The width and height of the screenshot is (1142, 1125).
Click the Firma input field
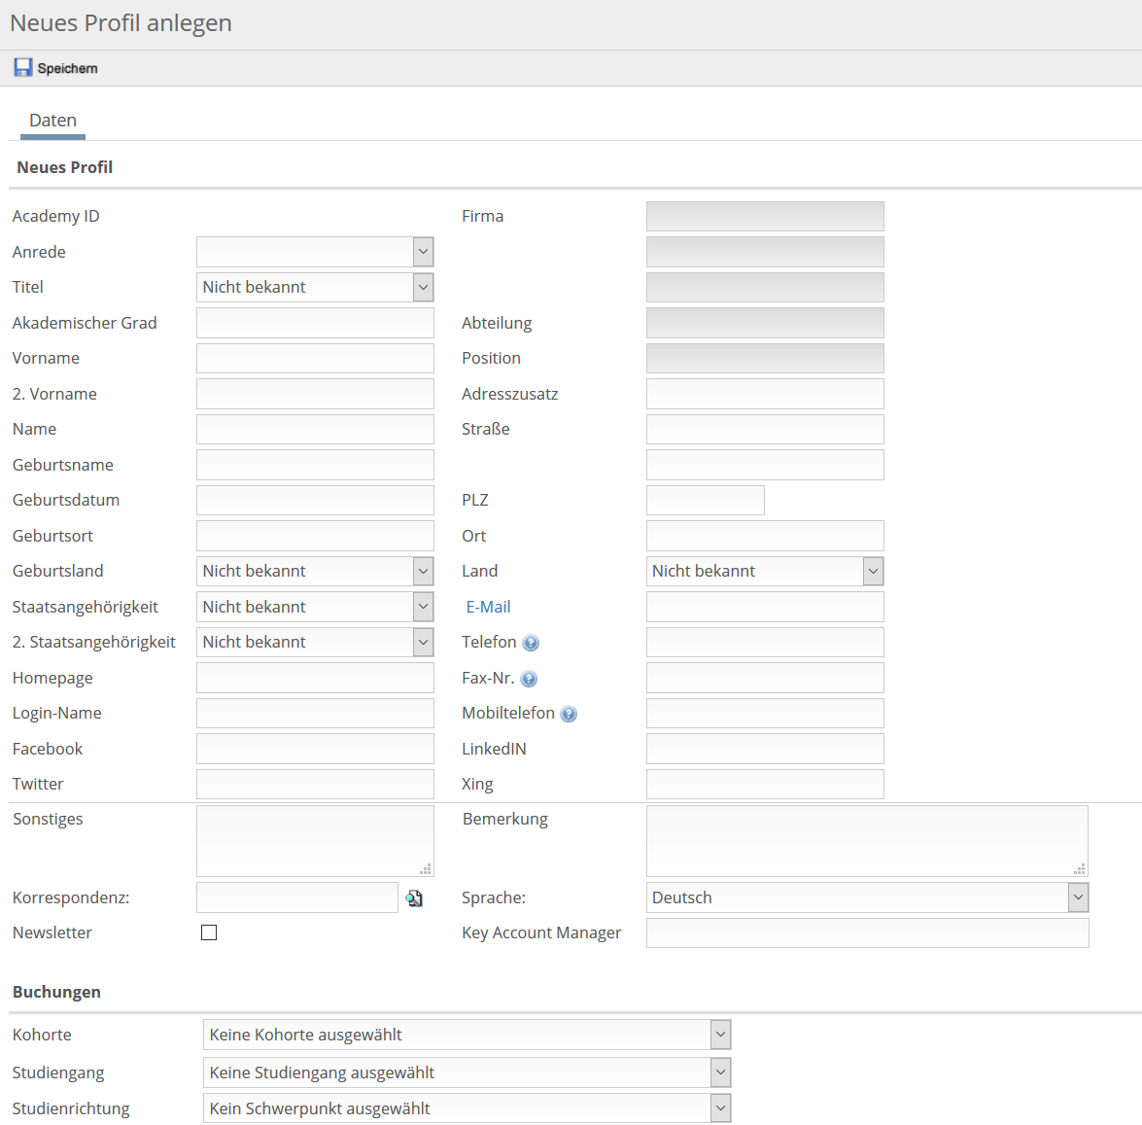[765, 217]
